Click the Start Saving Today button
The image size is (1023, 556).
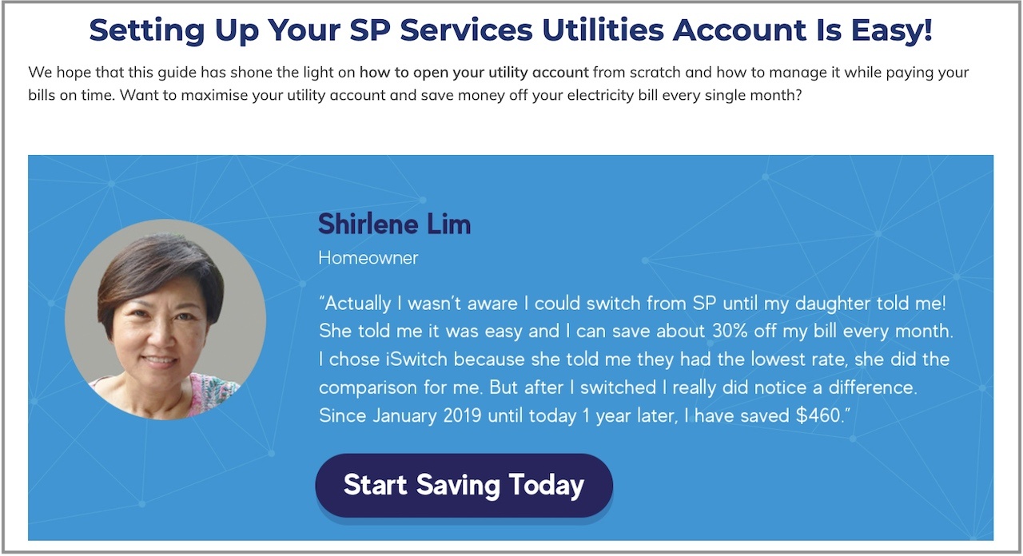tap(464, 485)
